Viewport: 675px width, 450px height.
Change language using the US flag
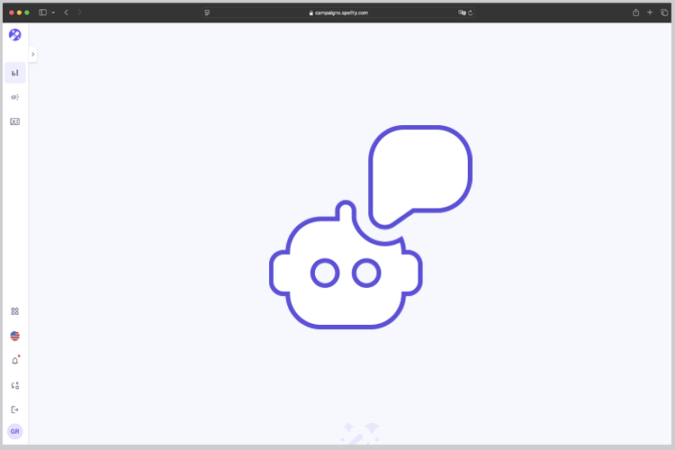pyautogui.click(x=14, y=336)
